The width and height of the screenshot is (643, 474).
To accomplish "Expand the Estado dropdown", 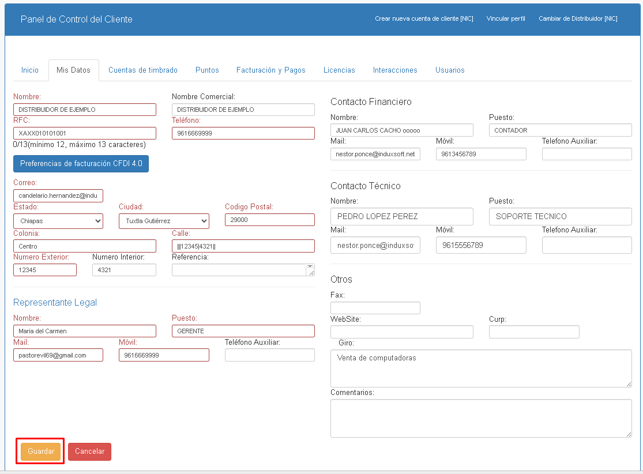I will click(x=58, y=221).
